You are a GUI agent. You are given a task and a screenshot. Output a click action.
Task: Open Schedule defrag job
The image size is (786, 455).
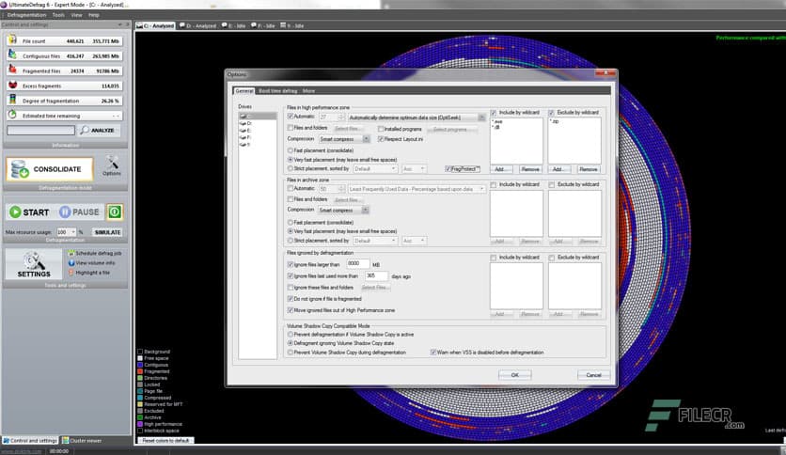pos(95,253)
